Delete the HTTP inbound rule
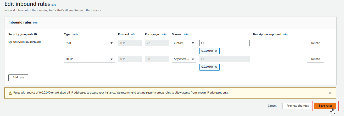The width and height of the screenshot is (345, 116). (315, 59)
